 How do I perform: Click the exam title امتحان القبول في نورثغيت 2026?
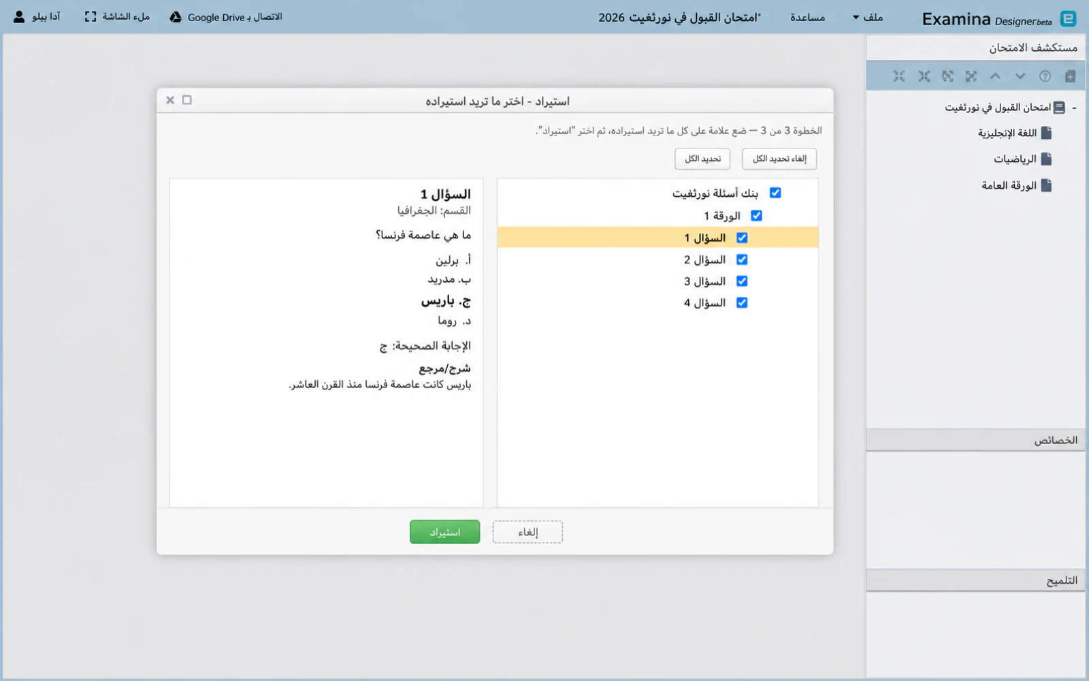coord(679,18)
